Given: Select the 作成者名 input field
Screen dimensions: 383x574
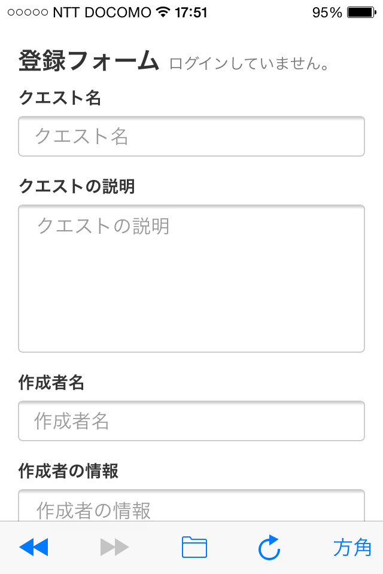Looking at the screenshot, I should coord(191,421).
